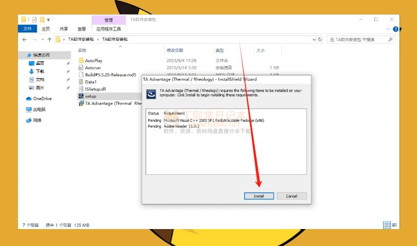Click the 快速访问 star icon
417x246 pixels.
tap(29, 55)
